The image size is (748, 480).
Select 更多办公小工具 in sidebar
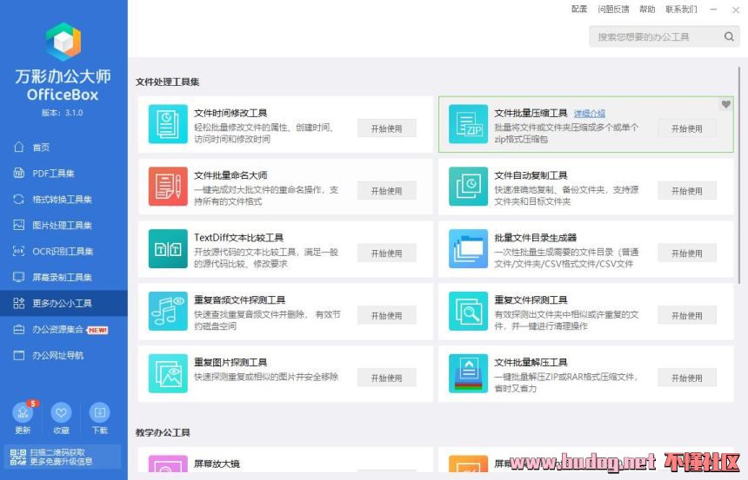tap(63, 303)
